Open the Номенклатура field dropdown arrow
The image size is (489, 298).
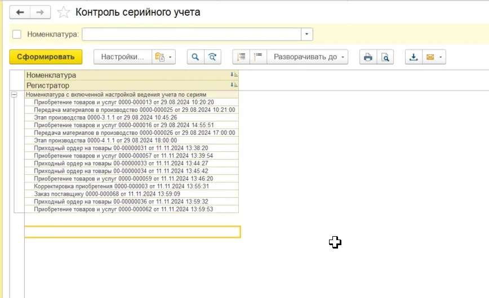307,34
